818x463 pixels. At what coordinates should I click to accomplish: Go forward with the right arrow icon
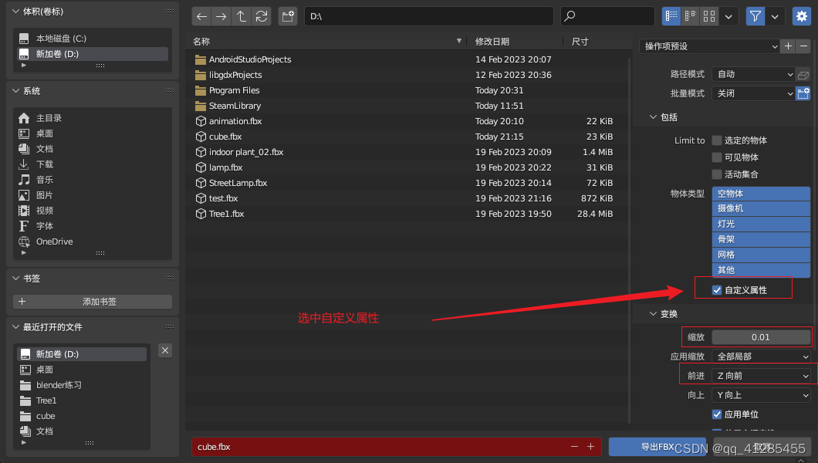[221, 17]
